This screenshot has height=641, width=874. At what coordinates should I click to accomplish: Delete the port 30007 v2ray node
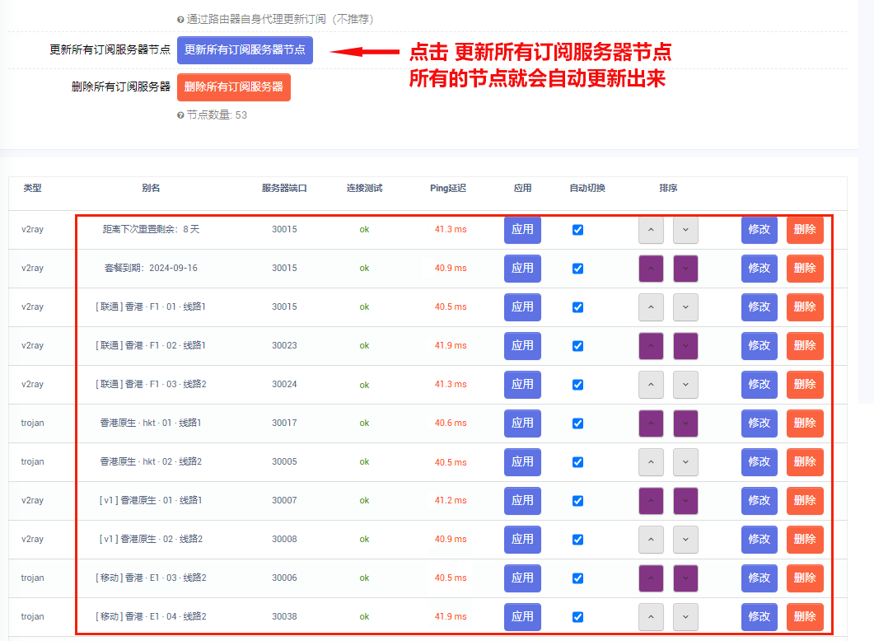click(804, 501)
